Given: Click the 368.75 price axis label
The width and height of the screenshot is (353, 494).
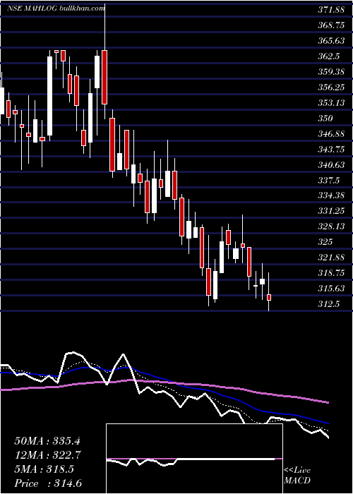Looking at the screenshot, I should (331, 25).
